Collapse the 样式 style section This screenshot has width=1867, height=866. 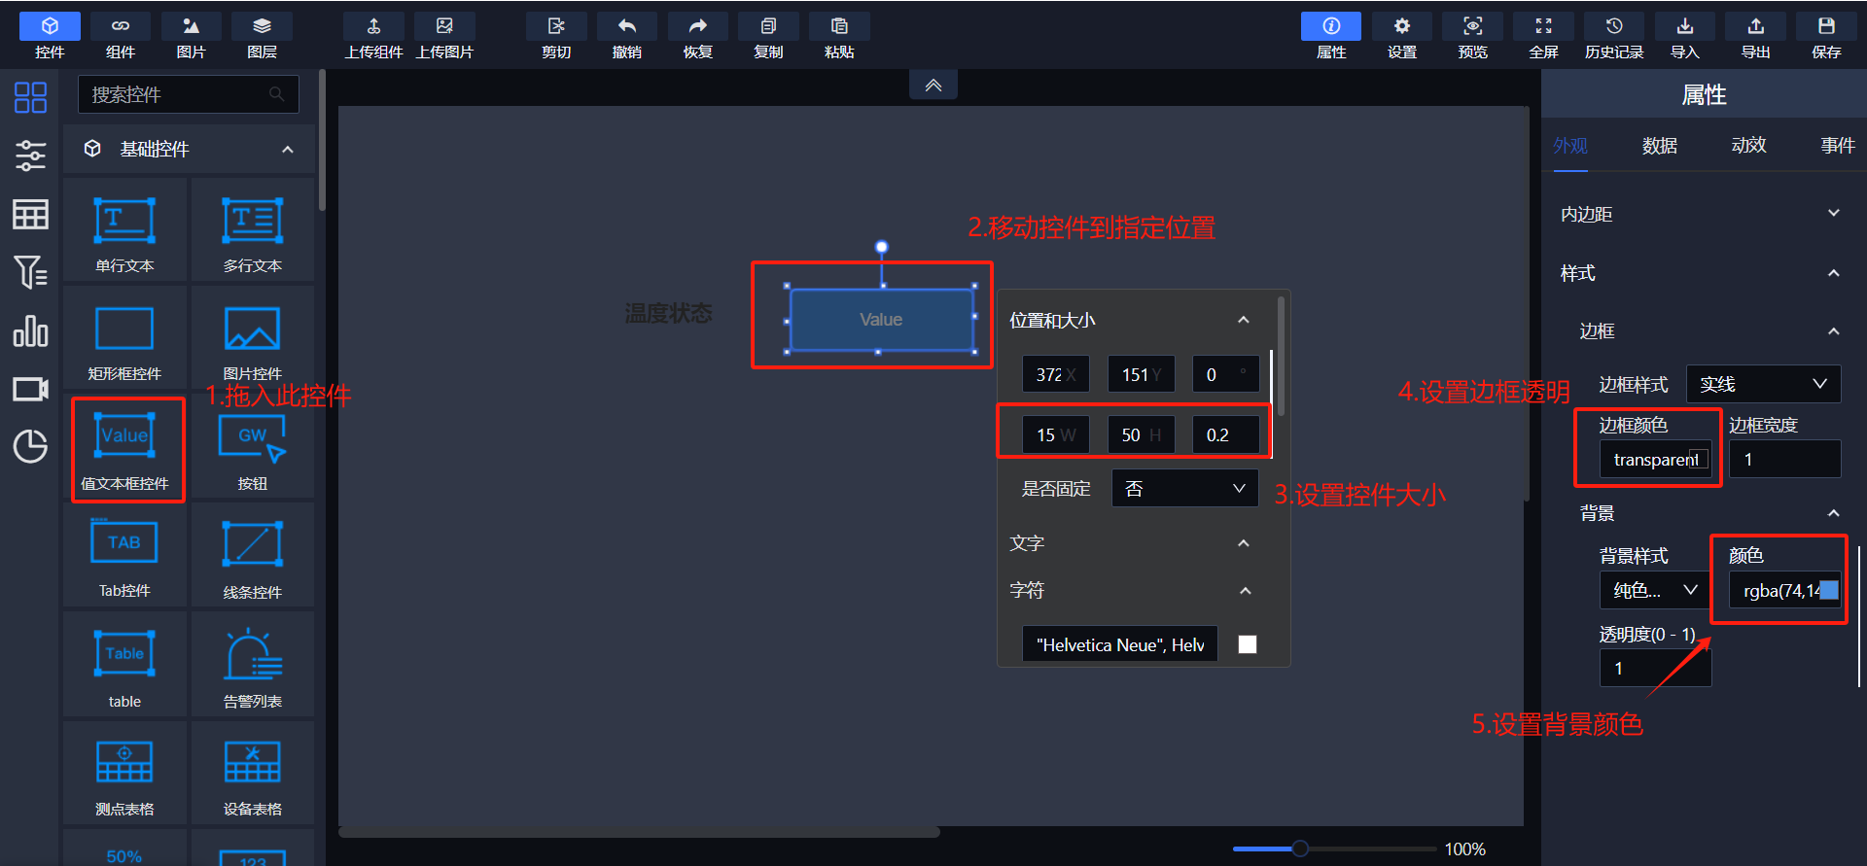[1834, 273]
